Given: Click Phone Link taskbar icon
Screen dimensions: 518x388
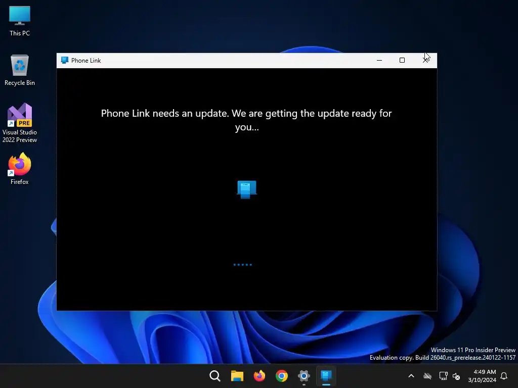Looking at the screenshot, I should 326,376.
